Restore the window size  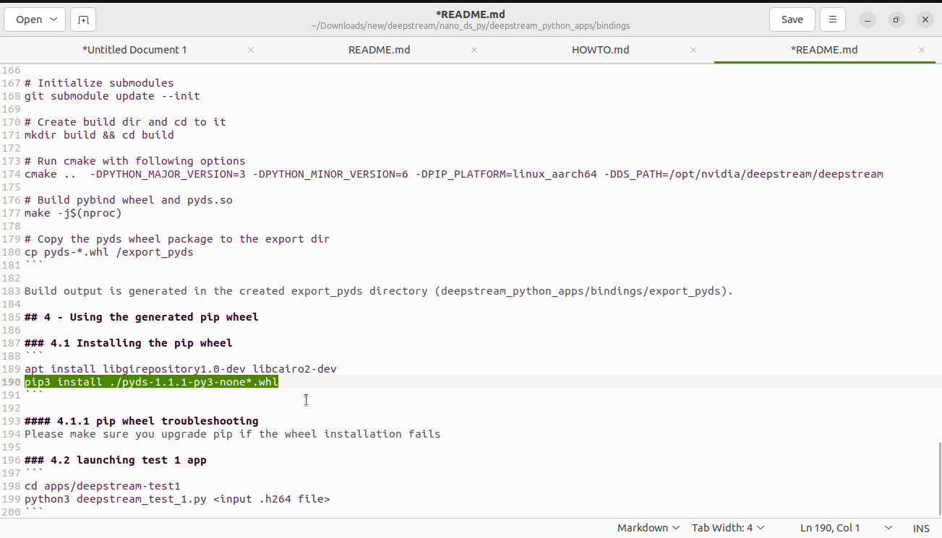896,19
